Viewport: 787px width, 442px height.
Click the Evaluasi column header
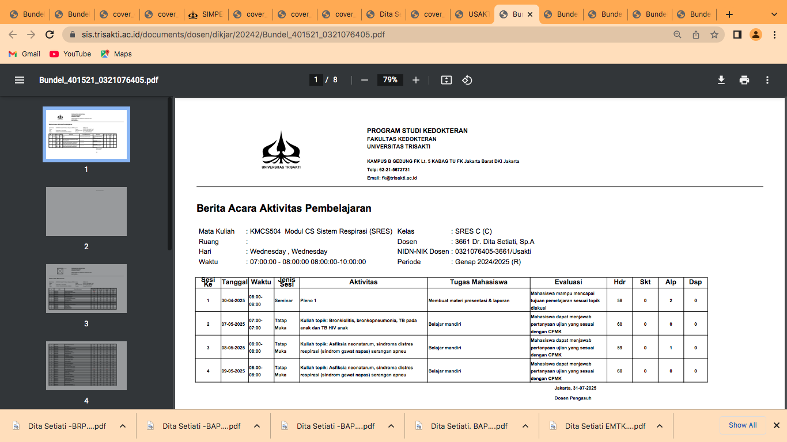click(x=569, y=282)
